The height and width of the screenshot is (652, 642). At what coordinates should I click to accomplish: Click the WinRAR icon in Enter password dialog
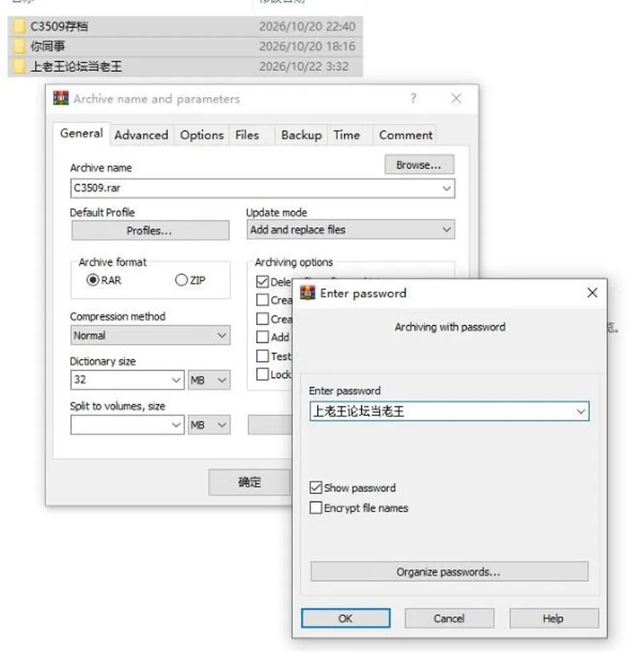coord(308,293)
